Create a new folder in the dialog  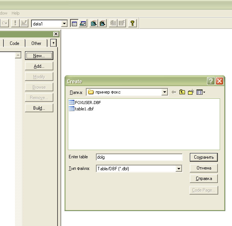191,92
